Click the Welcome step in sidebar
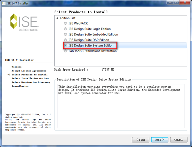 pyautogui.click(x=17, y=67)
